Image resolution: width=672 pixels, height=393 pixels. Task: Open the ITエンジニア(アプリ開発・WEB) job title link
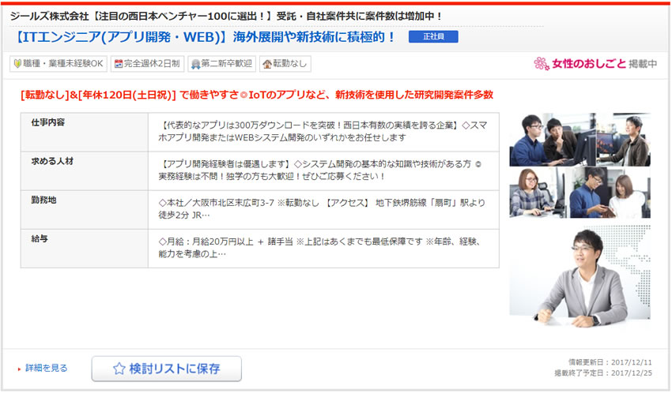pos(205,37)
